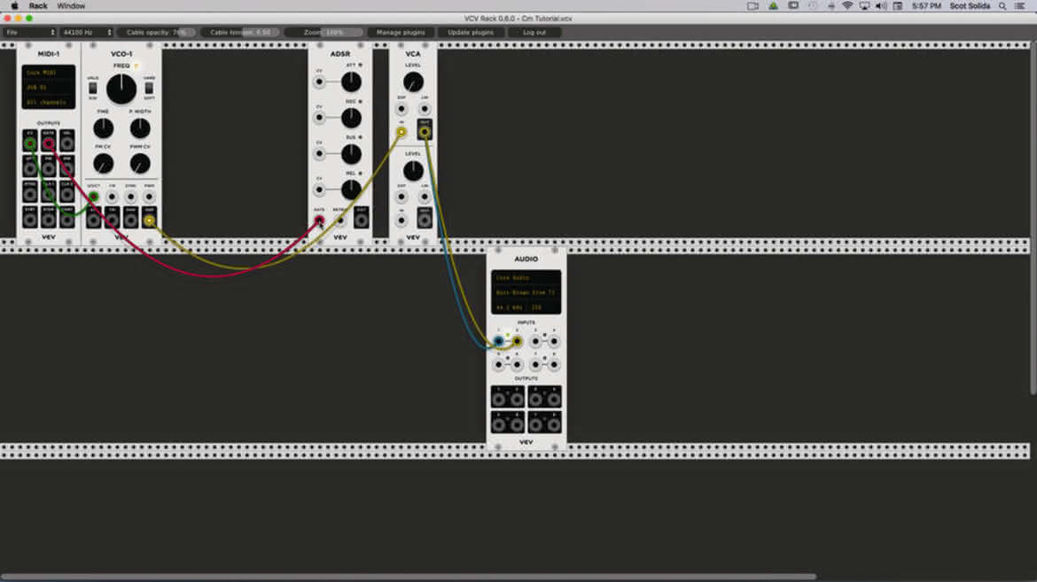Open the Rack menu in menu bar
This screenshot has width=1037, height=582.
tap(38, 6)
